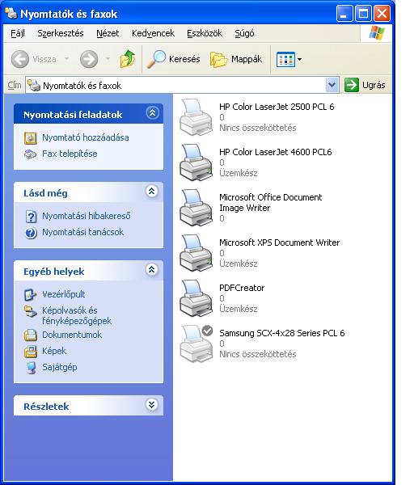Collapse the Lásd még panel
Screen dimensions: 414x485
click(152, 192)
